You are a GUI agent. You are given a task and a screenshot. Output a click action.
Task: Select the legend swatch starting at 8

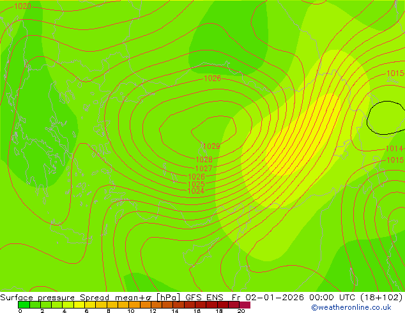(x=112, y=305)
